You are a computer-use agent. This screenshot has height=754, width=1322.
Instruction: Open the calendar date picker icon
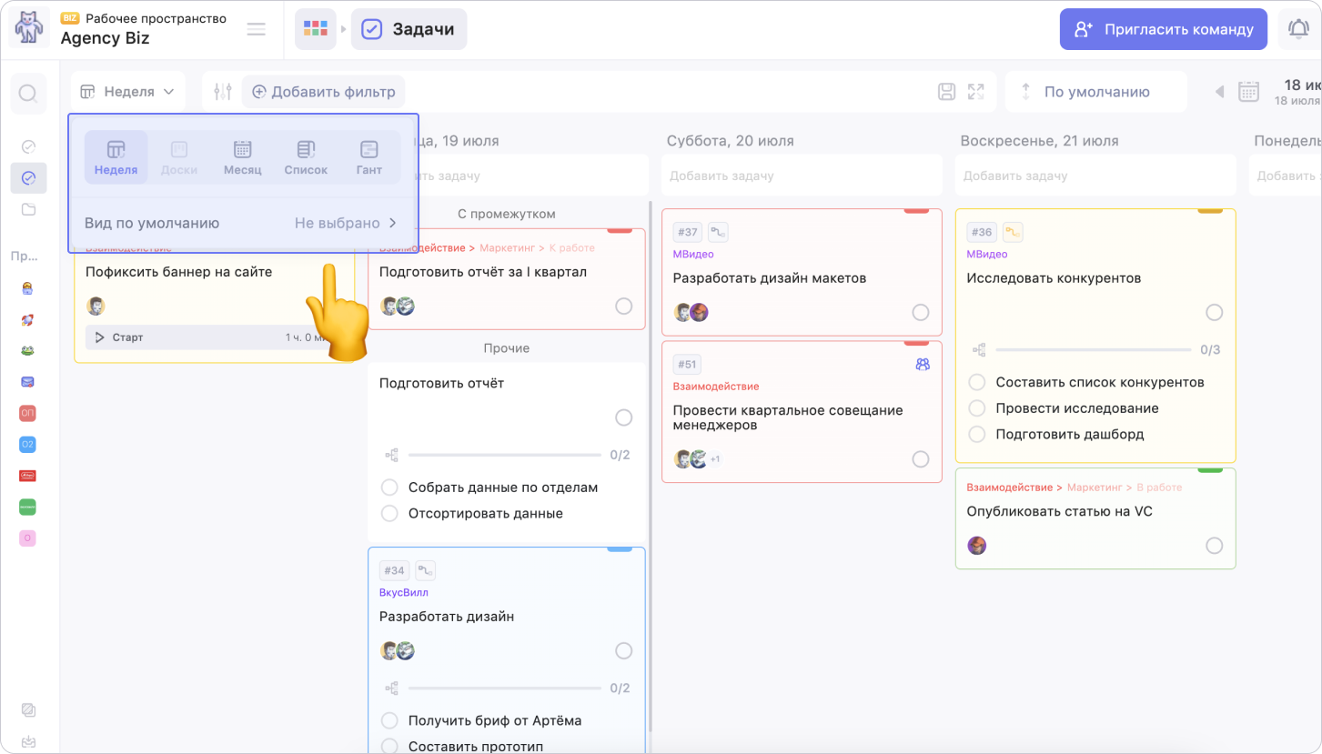click(x=1248, y=92)
